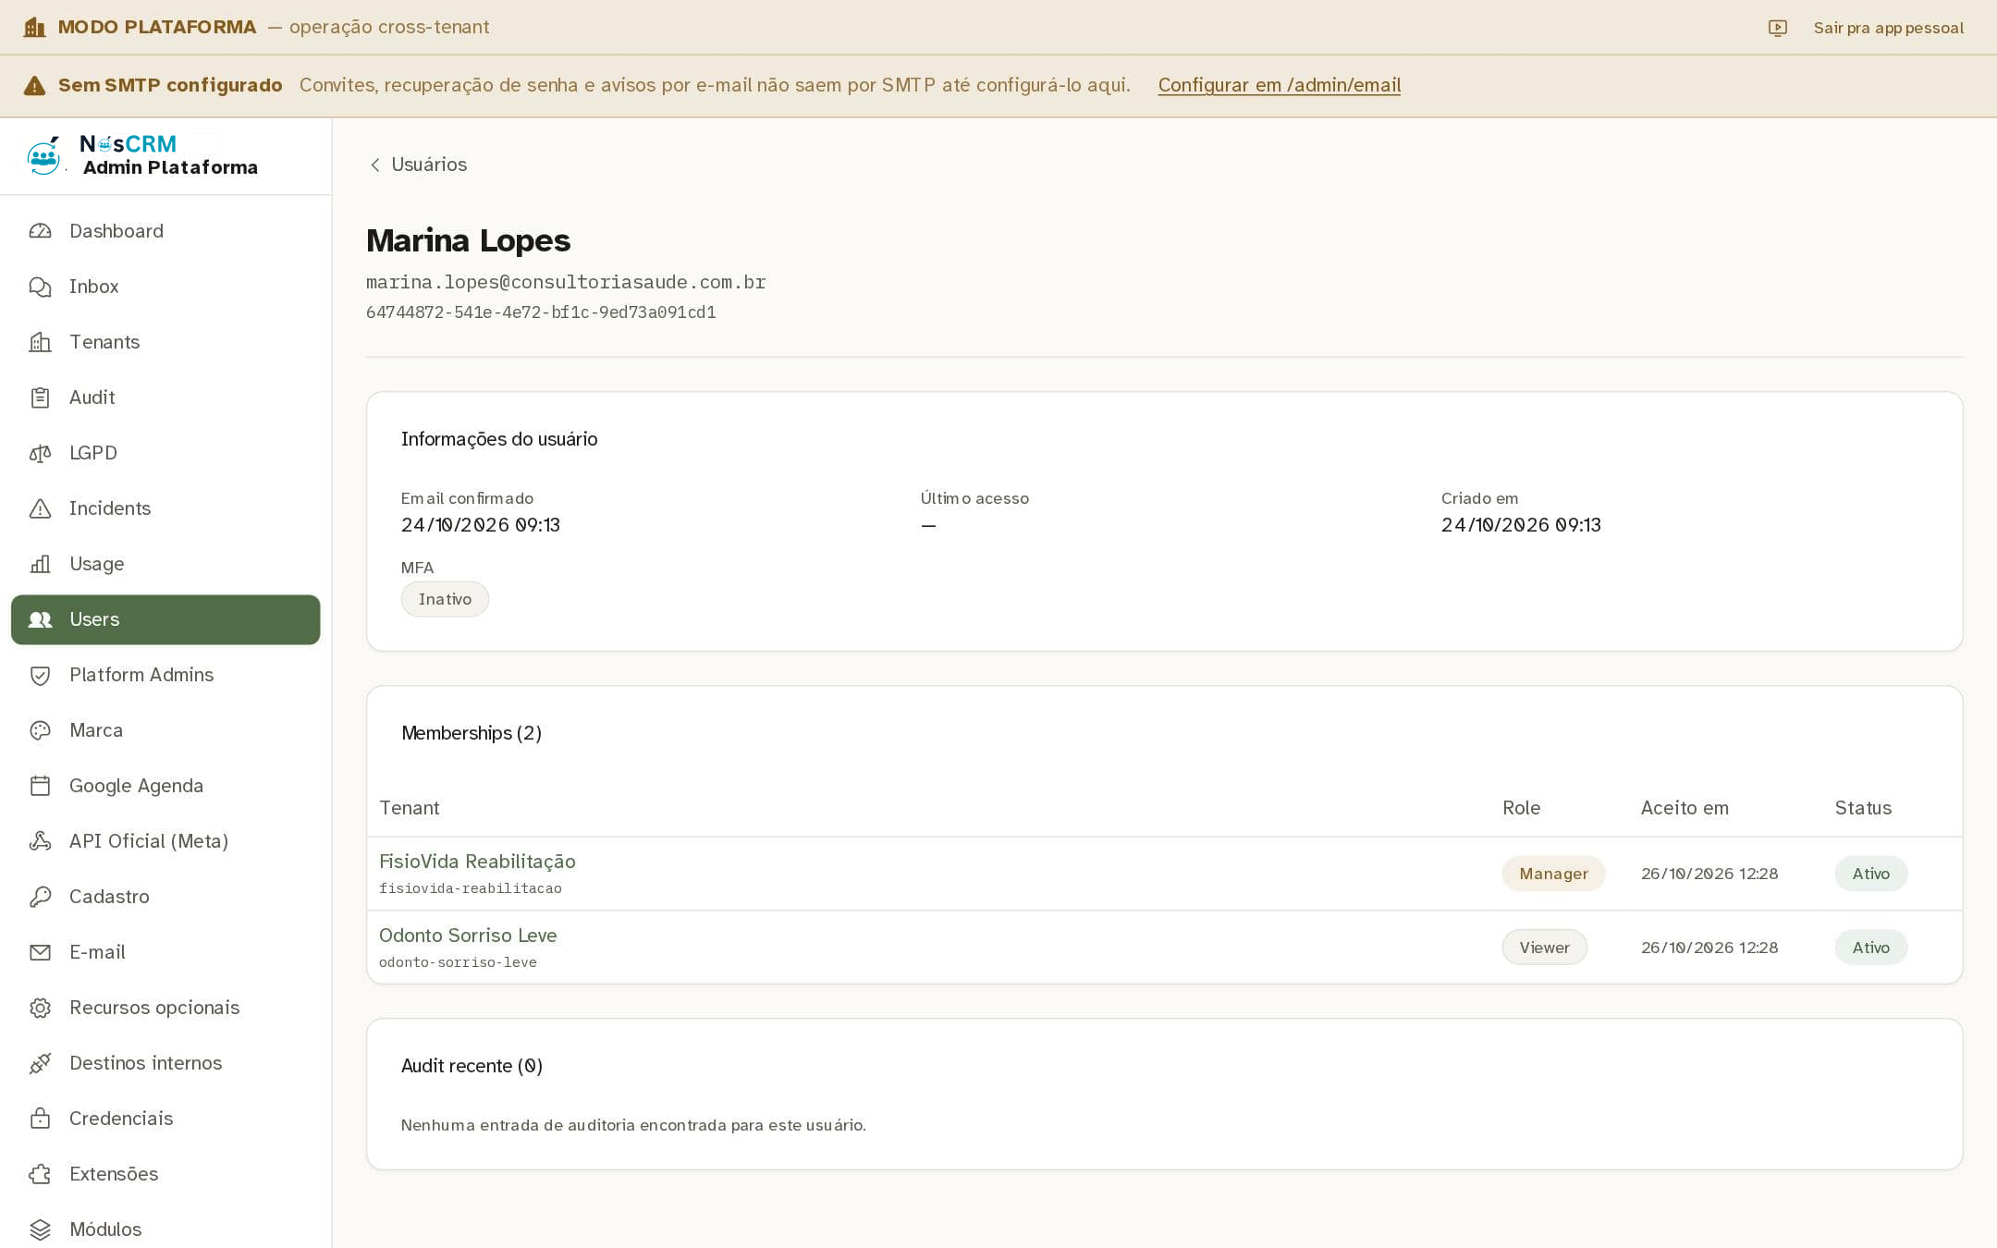1997x1248 pixels.
Task: Click the Sair pra app pessoal icon
Action: click(1777, 28)
